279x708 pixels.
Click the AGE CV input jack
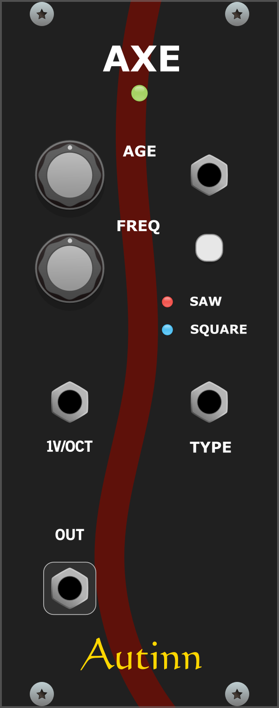(209, 175)
